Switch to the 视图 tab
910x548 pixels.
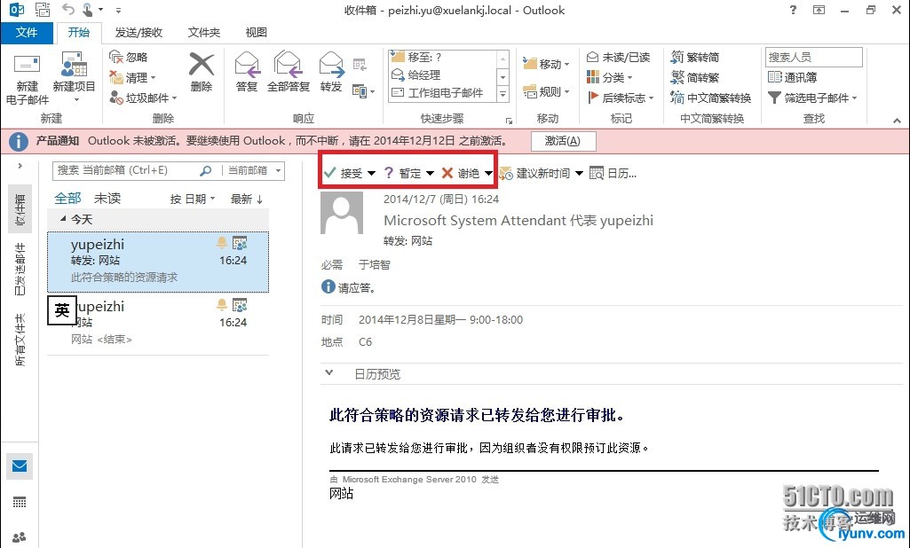coord(256,33)
